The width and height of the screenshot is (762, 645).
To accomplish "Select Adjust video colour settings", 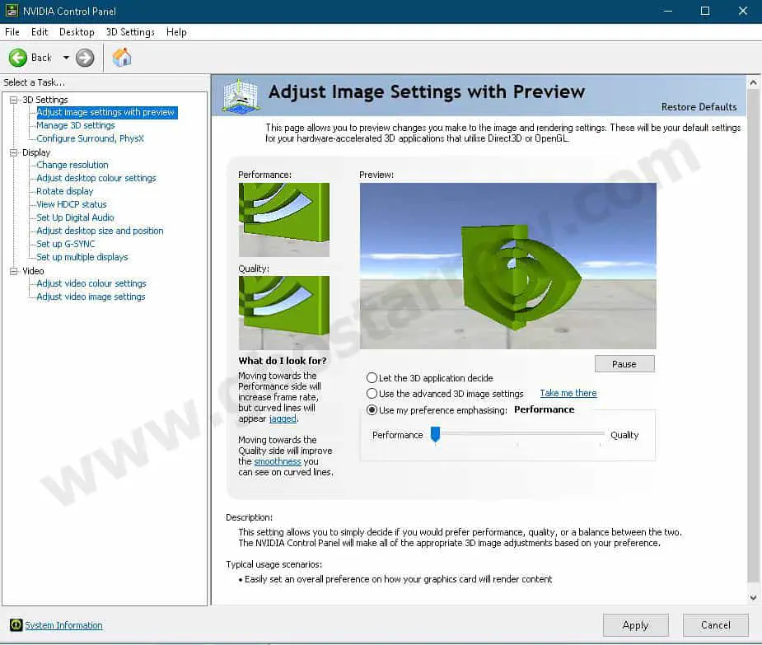I will [91, 283].
